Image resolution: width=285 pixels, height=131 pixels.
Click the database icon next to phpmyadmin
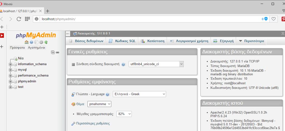[x=15, y=81]
